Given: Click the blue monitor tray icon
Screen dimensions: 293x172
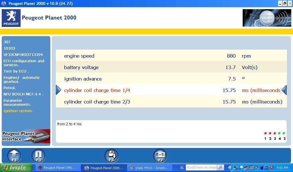Looking at the screenshot, I should [267, 168].
